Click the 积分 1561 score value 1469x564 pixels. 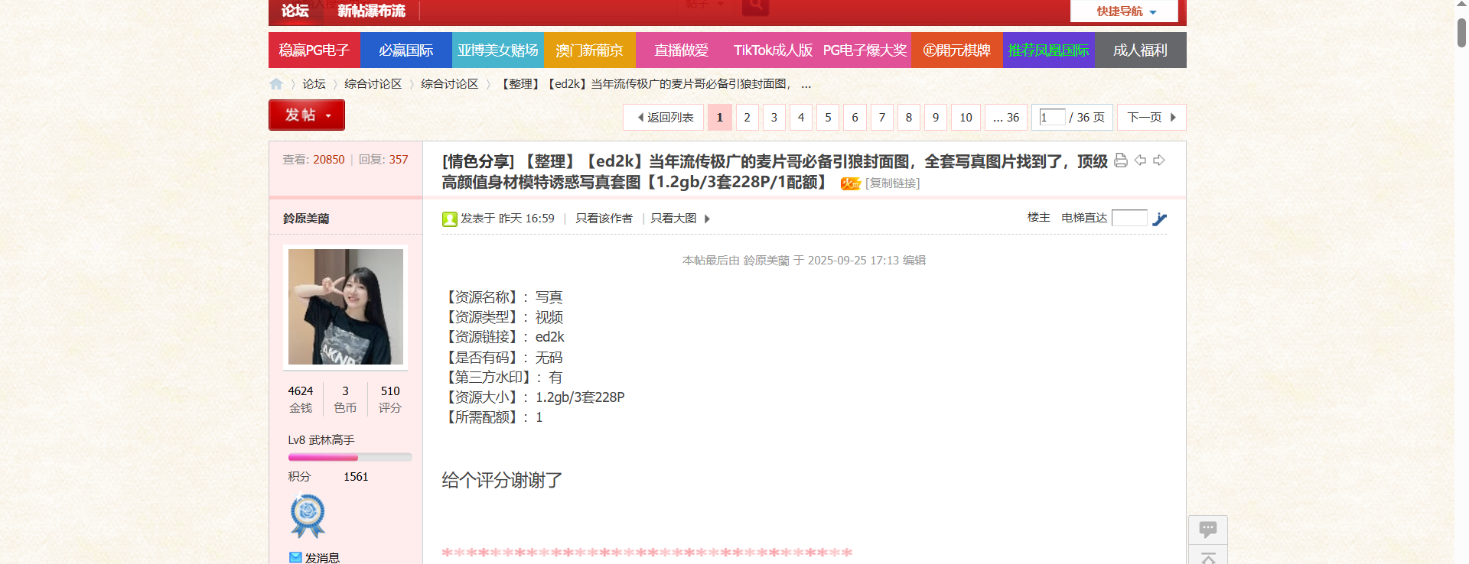pyautogui.click(x=356, y=477)
